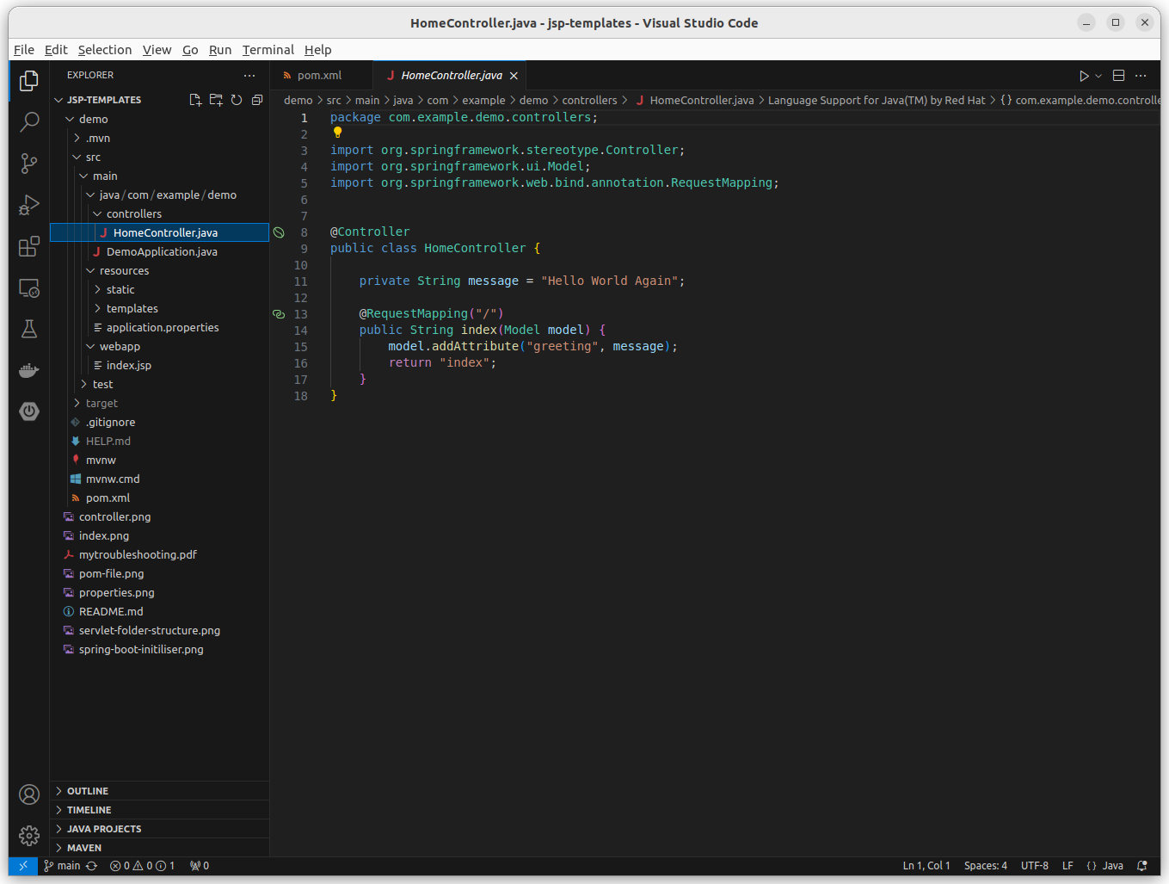
Task: Open the Extensions view
Action: [x=29, y=246]
